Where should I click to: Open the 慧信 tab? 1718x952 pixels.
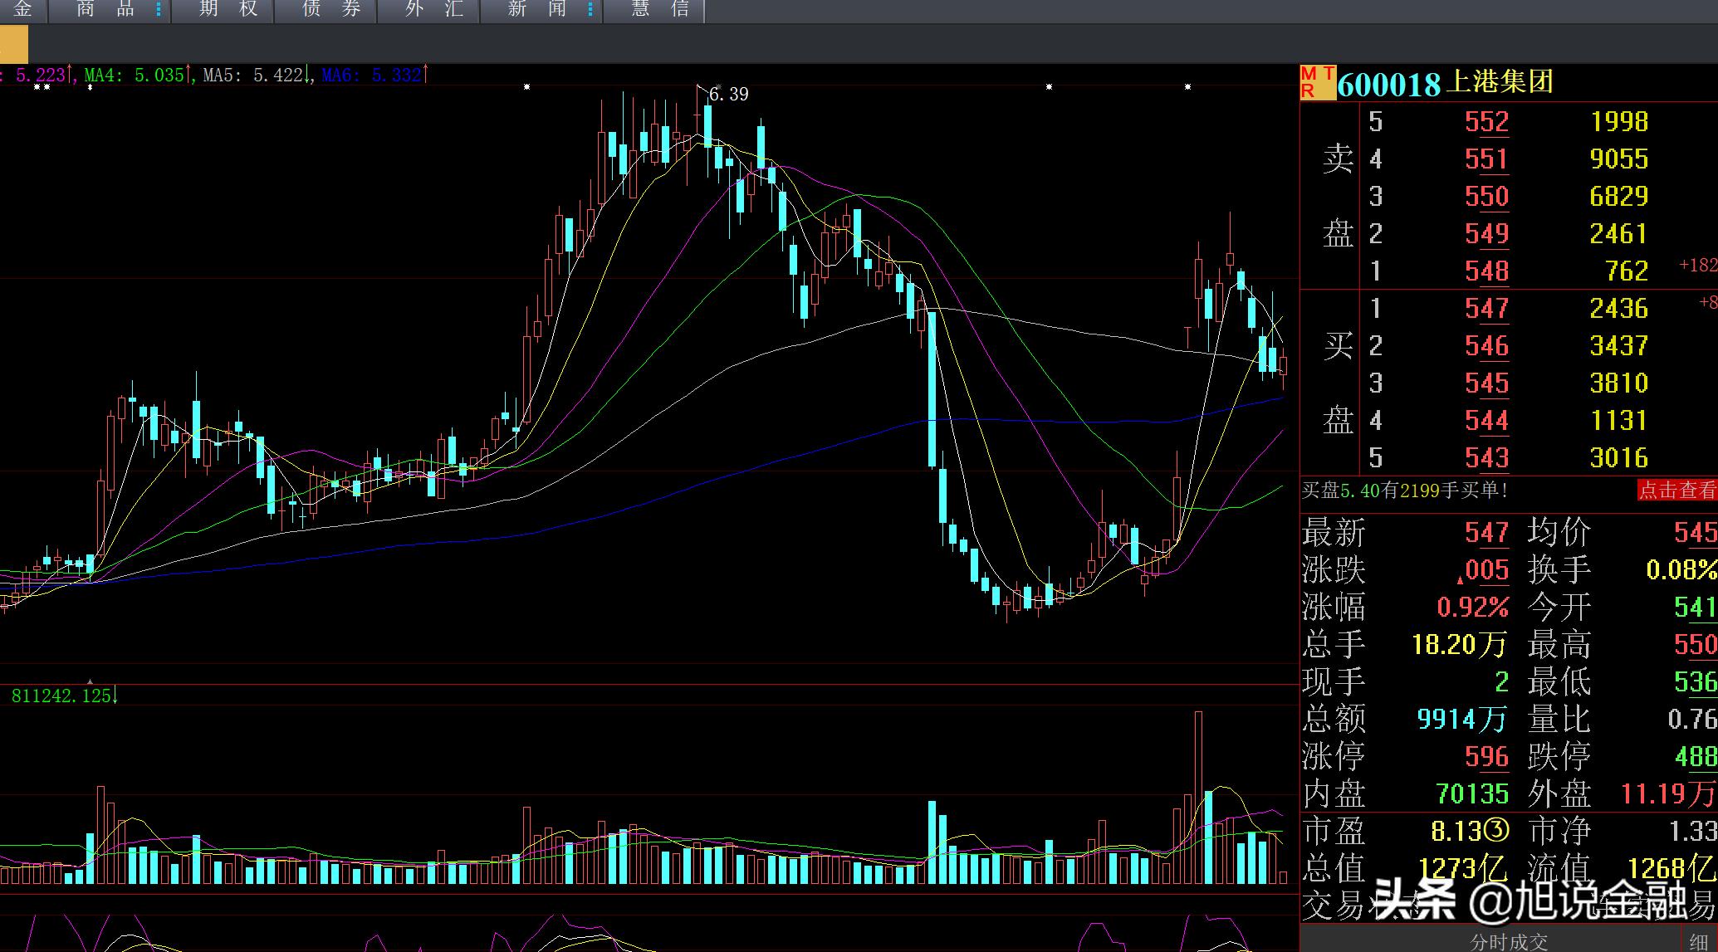pos(660,10)
